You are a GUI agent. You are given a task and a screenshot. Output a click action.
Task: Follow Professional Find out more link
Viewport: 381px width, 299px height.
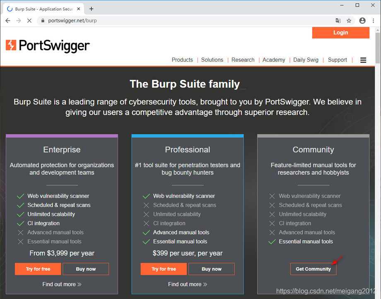click(187, 284)
